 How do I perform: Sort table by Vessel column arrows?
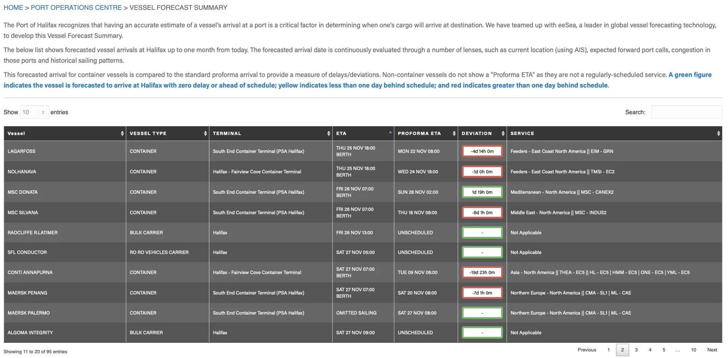(122, 133)
